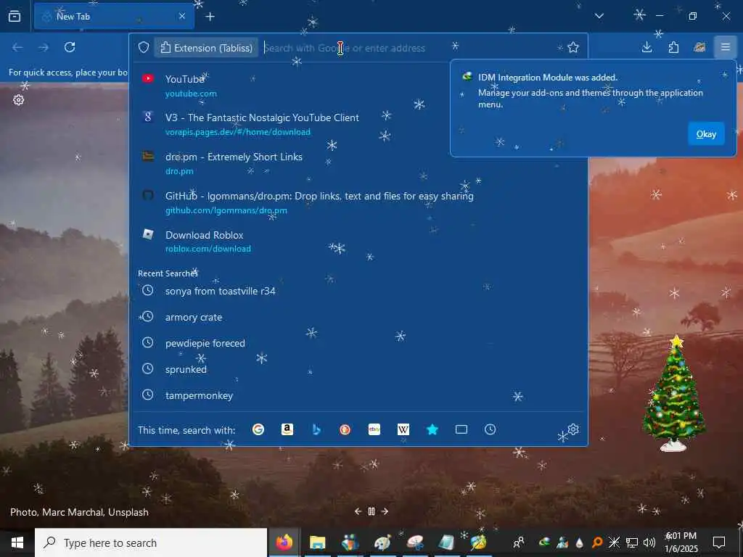743x557 pixels.
Task: Click the taskbar "Type here to search" box
Action: pos(151,542)
